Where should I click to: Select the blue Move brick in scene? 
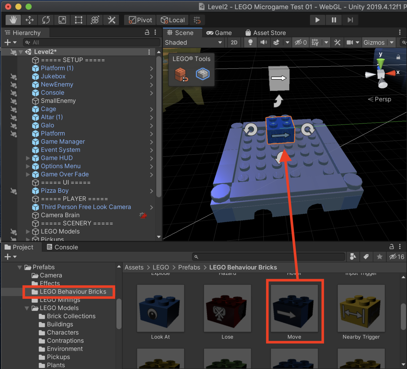280,130
